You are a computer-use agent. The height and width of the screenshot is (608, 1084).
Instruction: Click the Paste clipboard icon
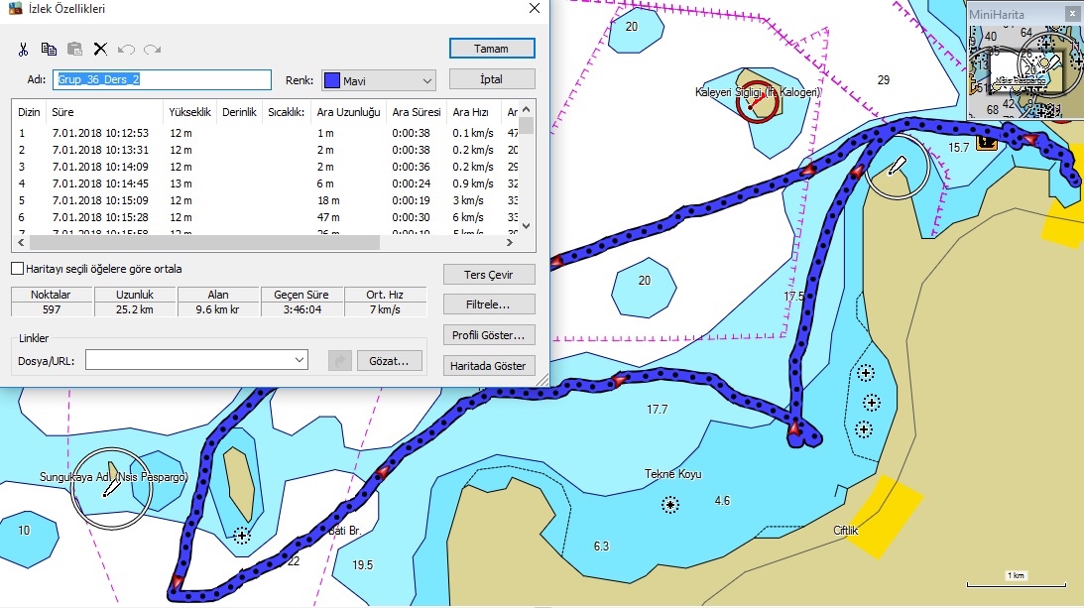[74, 50]
